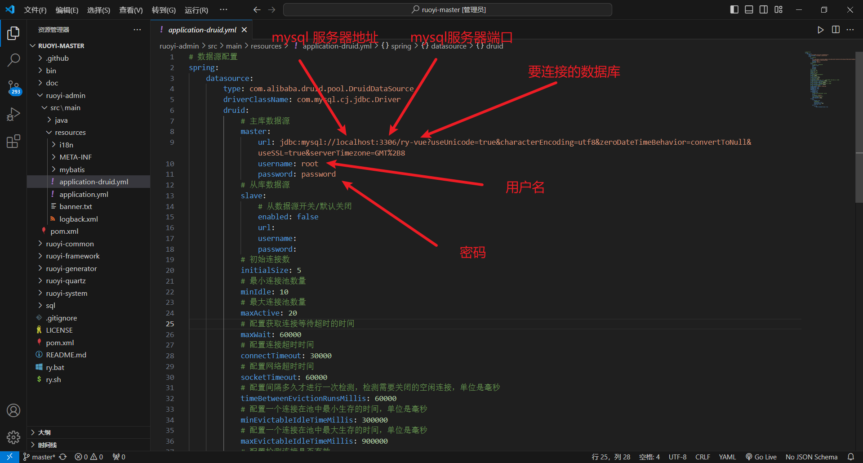The height and width of the screenshot is (463, 863).
Task: Open the Run and Debug view
Action: tap(13, 114)
